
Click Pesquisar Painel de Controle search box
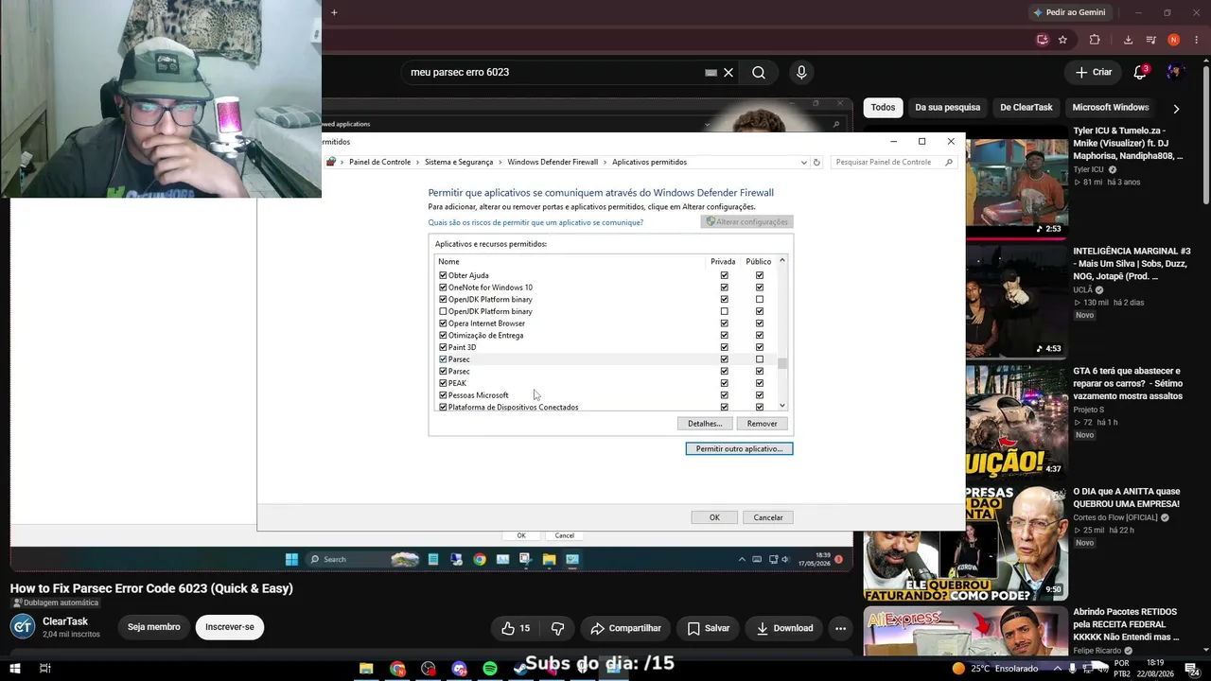pos(894,163)
